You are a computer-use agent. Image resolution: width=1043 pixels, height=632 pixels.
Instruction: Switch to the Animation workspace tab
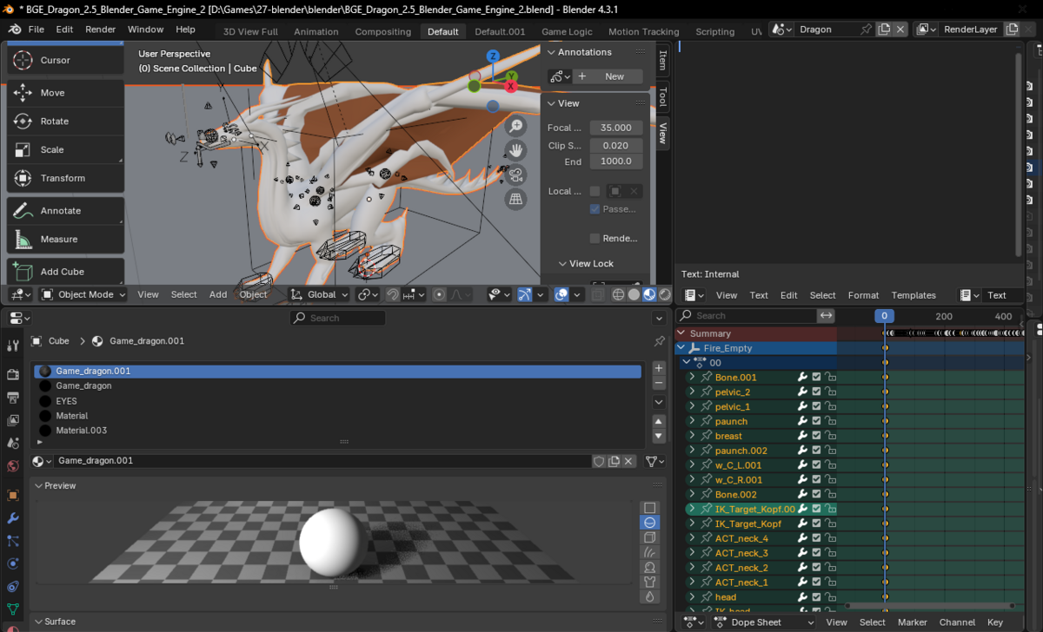[x=316, y=31]
